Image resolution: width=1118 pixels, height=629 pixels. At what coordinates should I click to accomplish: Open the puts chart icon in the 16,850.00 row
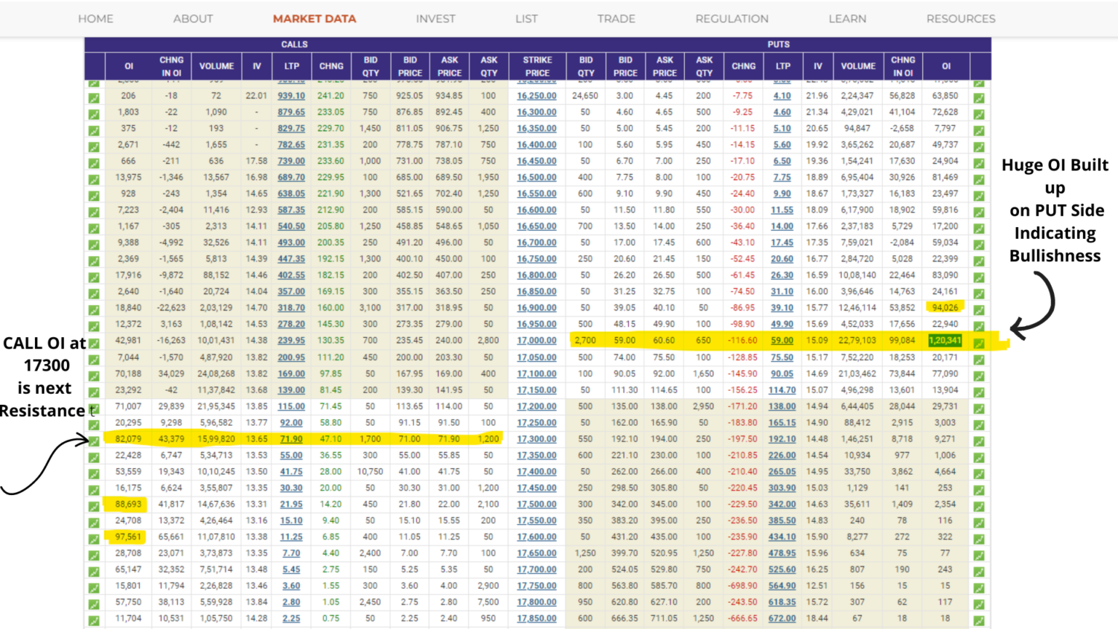979,294
